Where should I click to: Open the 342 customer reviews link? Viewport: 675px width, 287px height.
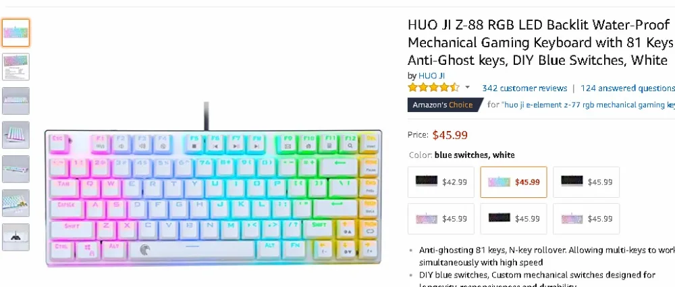524,88
